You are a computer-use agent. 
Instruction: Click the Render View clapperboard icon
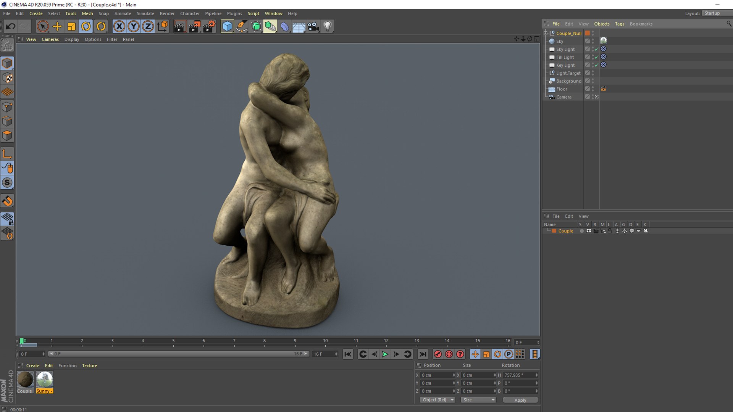click(x=180, y=26)
